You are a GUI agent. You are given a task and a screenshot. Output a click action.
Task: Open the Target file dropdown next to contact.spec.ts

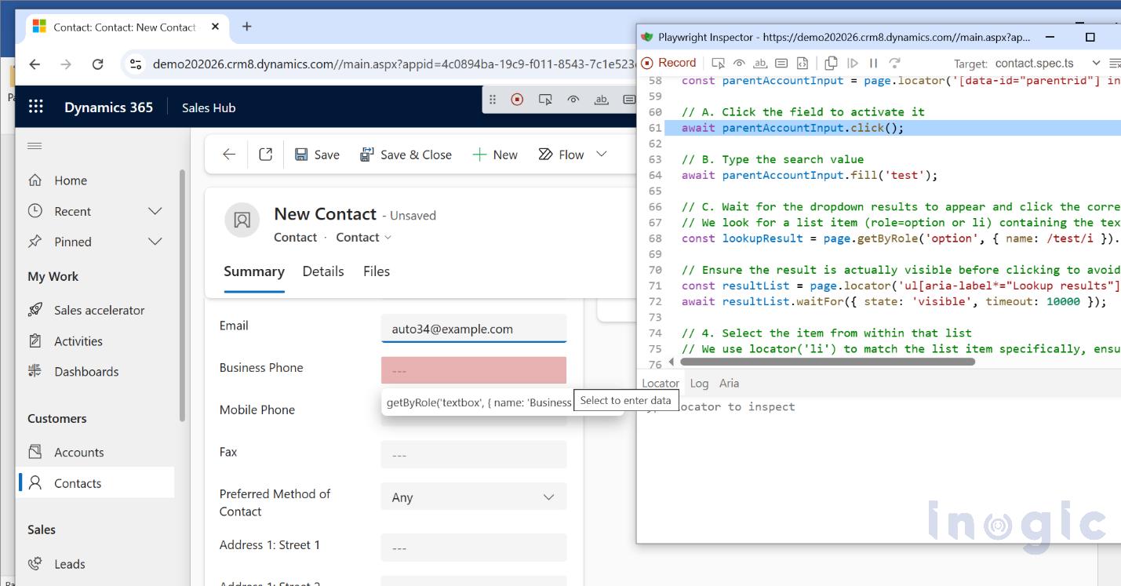click(1096, 62)
